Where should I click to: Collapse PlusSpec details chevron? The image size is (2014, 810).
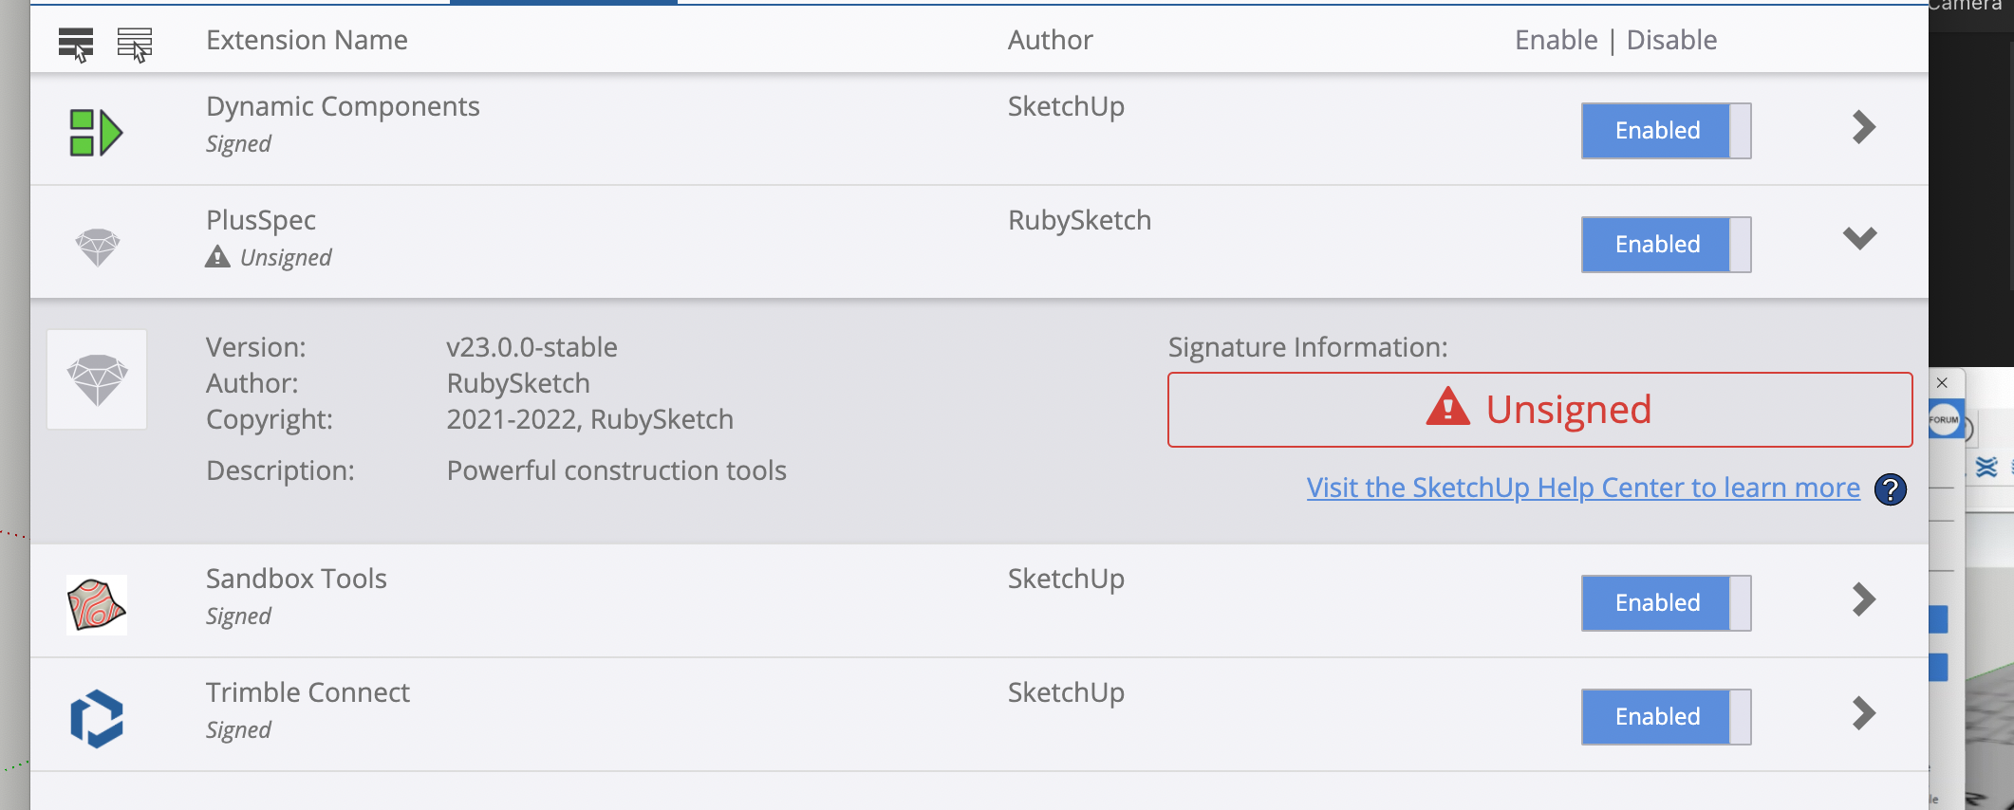(x=1860, y=238)
